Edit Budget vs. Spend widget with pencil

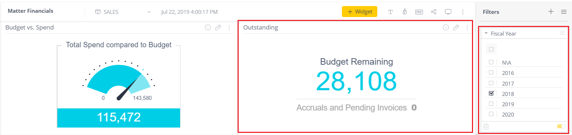218,27
